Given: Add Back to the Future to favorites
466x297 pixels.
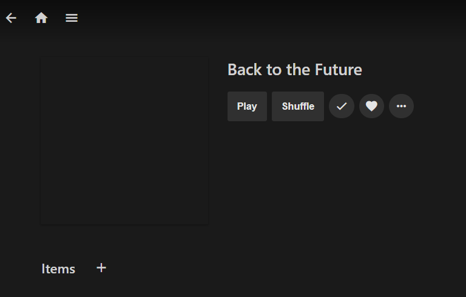Looking at the screenshot, I should click(x=371, y=106).
